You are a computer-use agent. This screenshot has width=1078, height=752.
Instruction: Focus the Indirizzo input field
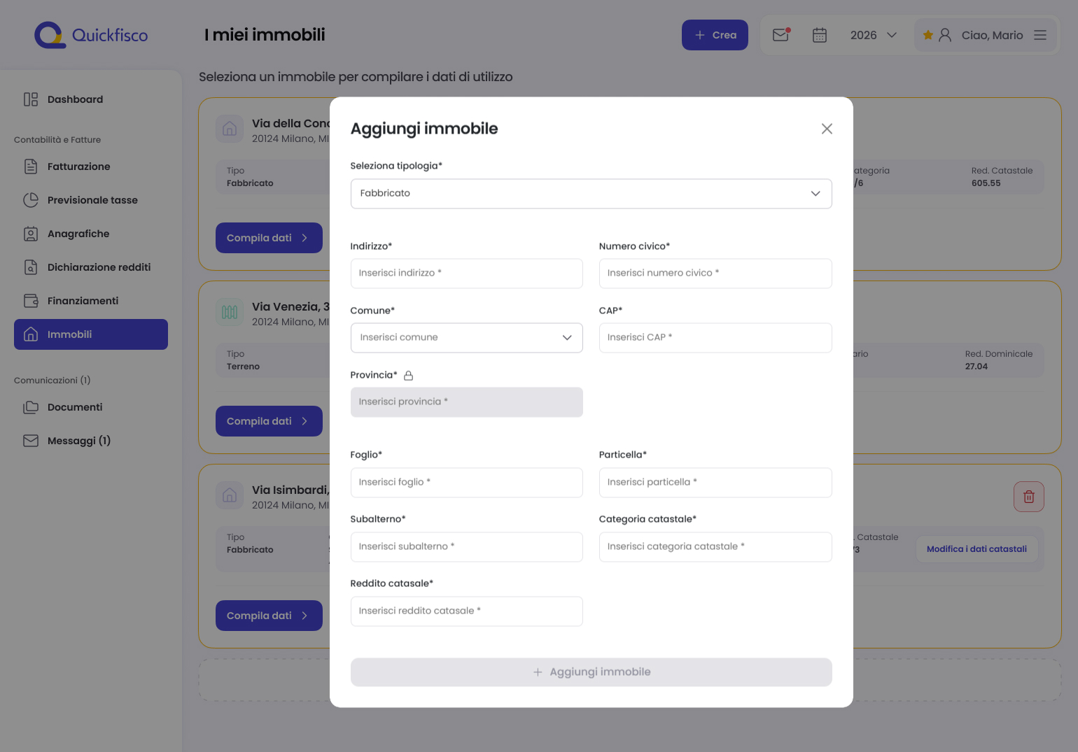466,274
